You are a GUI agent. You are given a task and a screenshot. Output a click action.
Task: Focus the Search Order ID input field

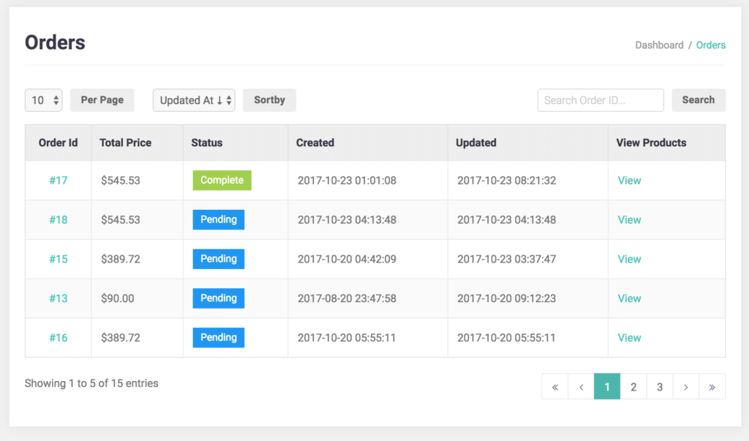point(601,100)
